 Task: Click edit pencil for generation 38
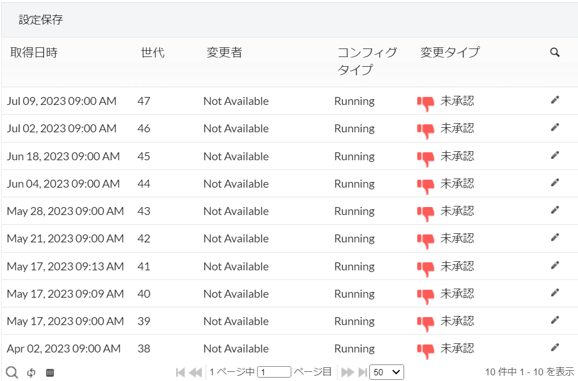point(555,347)
